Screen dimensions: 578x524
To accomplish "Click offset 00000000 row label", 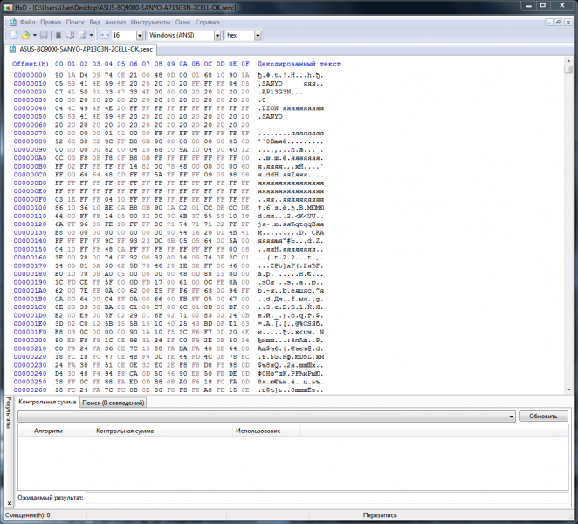I will [x=30, y=75].
